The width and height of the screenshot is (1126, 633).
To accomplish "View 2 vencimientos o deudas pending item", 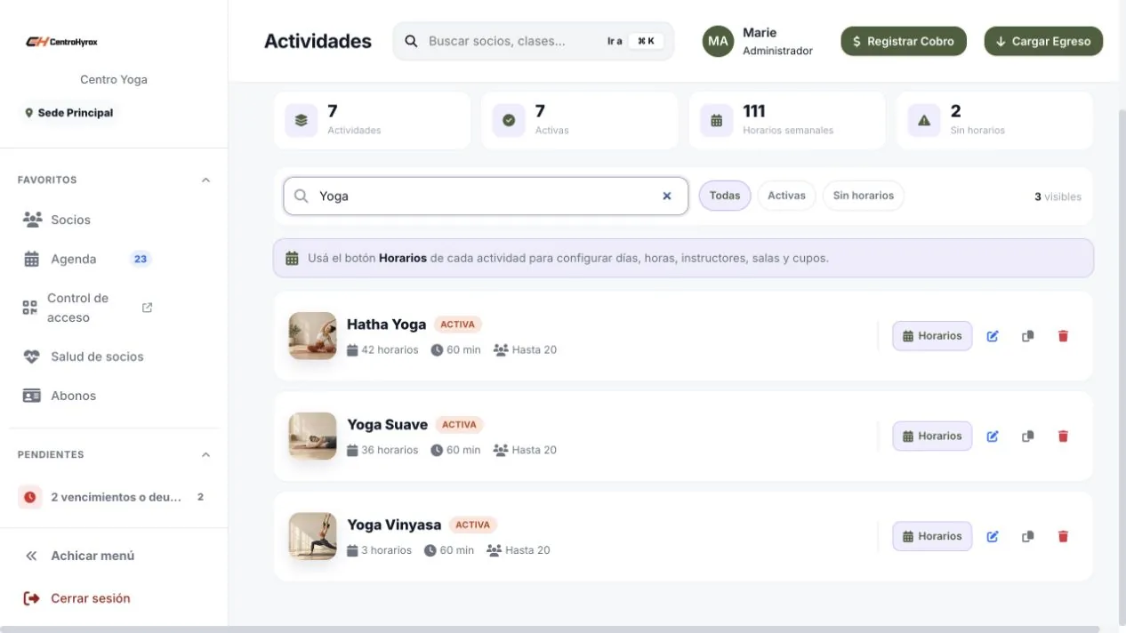I will pyautogui.click(x=114, y=497).
